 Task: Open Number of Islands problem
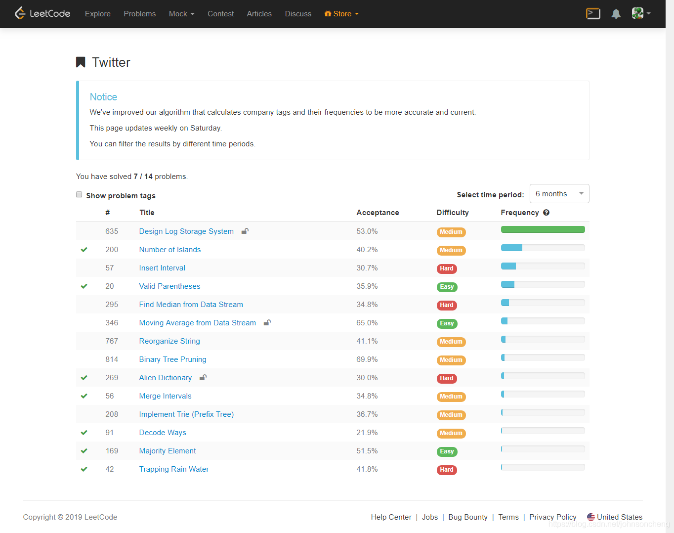tap(170, 250)
